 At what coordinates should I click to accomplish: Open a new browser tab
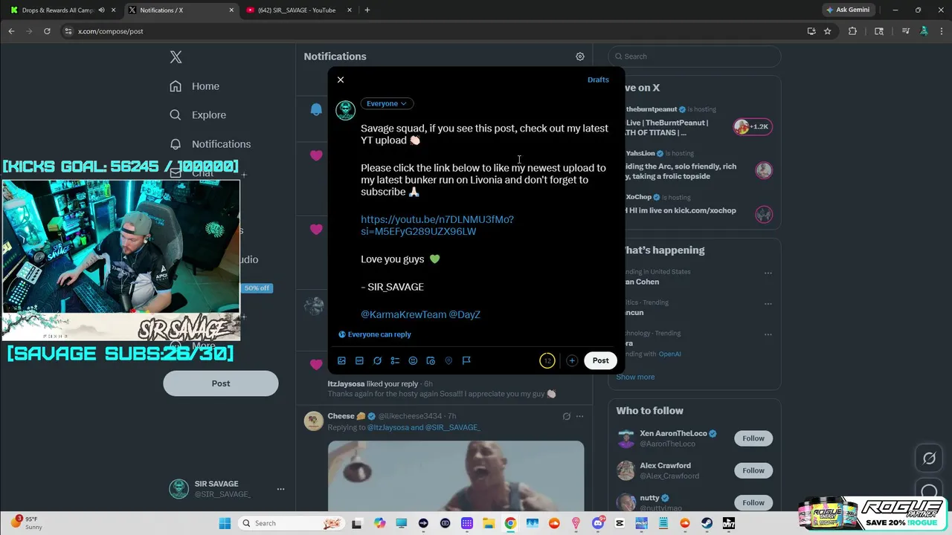(367, 10)
